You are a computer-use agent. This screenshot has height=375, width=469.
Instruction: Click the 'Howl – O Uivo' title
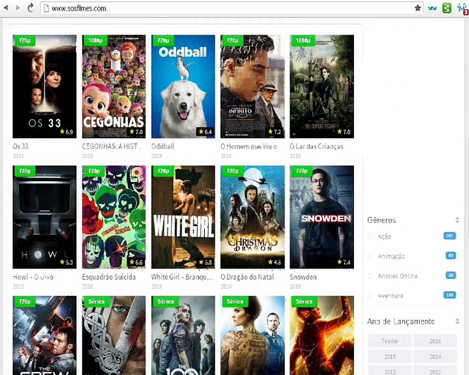tap(33, 277)
